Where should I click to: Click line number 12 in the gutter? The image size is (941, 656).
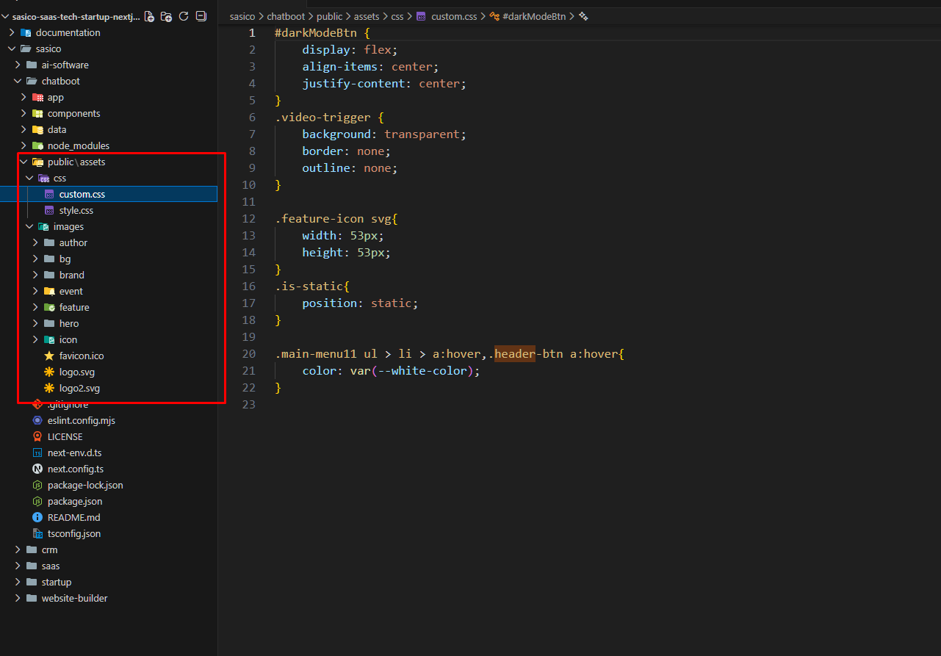[248, 219]
